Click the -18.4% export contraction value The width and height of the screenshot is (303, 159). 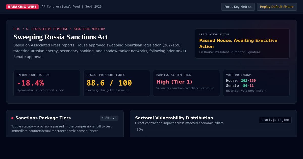(x=30, y=83)
